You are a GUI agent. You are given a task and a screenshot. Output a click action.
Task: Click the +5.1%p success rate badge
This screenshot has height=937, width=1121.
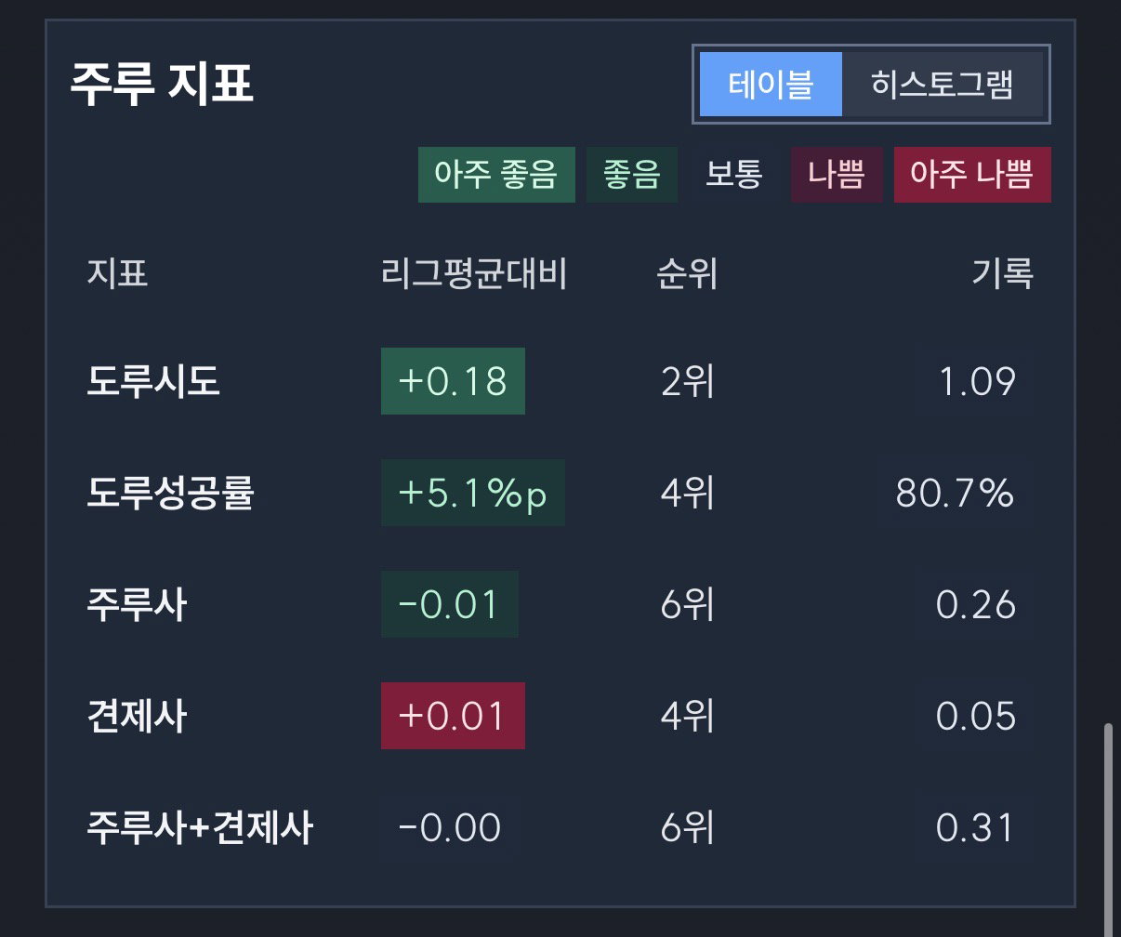[473, 494]
